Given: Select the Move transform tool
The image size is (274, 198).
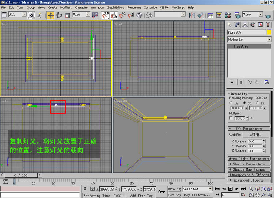Looking at the screenshot, I should [x=50, y=15].
